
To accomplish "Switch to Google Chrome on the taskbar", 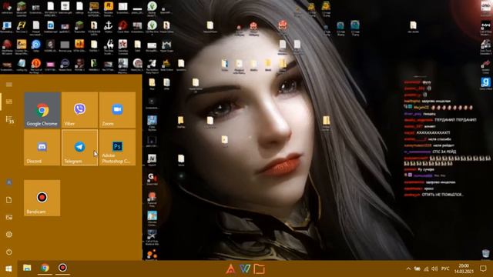I will click(x=45, y=268).
